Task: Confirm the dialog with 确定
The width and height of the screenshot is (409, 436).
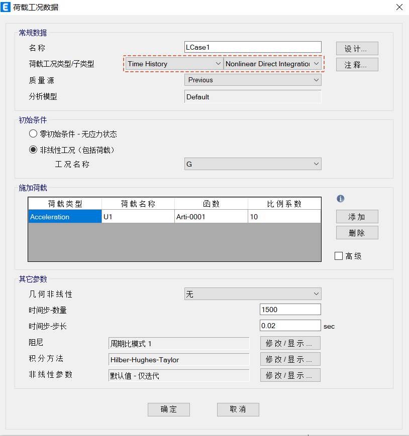Action: [169, 409]
